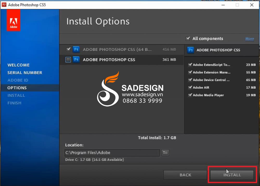
Task: Click the Ps icon beside the 361 MB row
Action: click(x=76, y=60)
